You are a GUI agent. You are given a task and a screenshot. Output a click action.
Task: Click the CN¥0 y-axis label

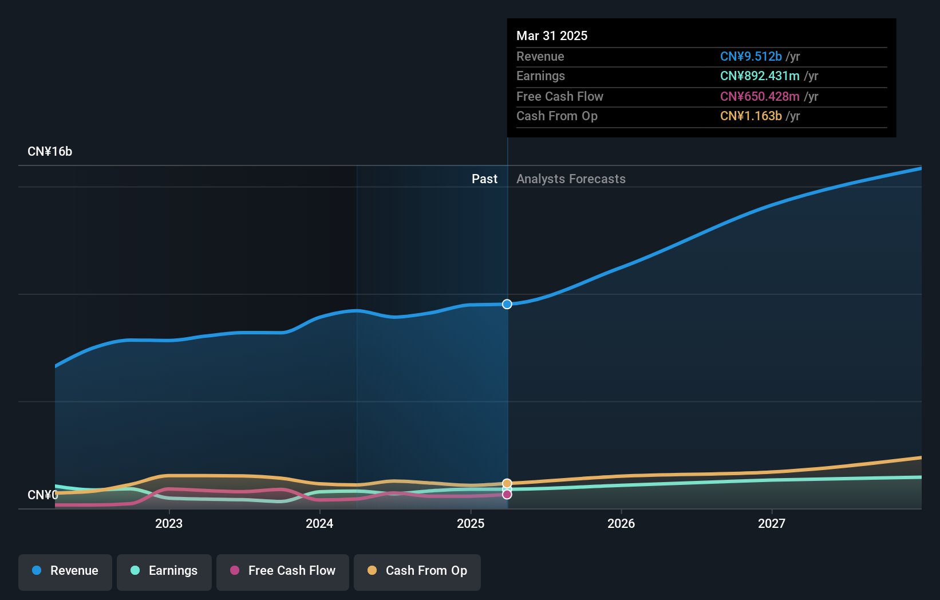pyautogui.click(x=43, y=495)
